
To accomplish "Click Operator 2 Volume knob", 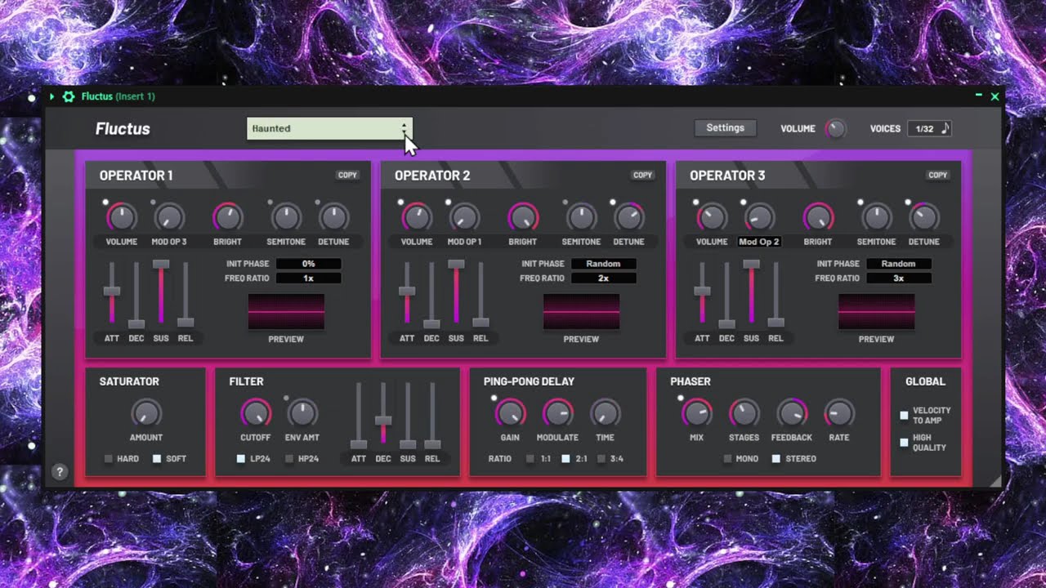I will [416, 217].
